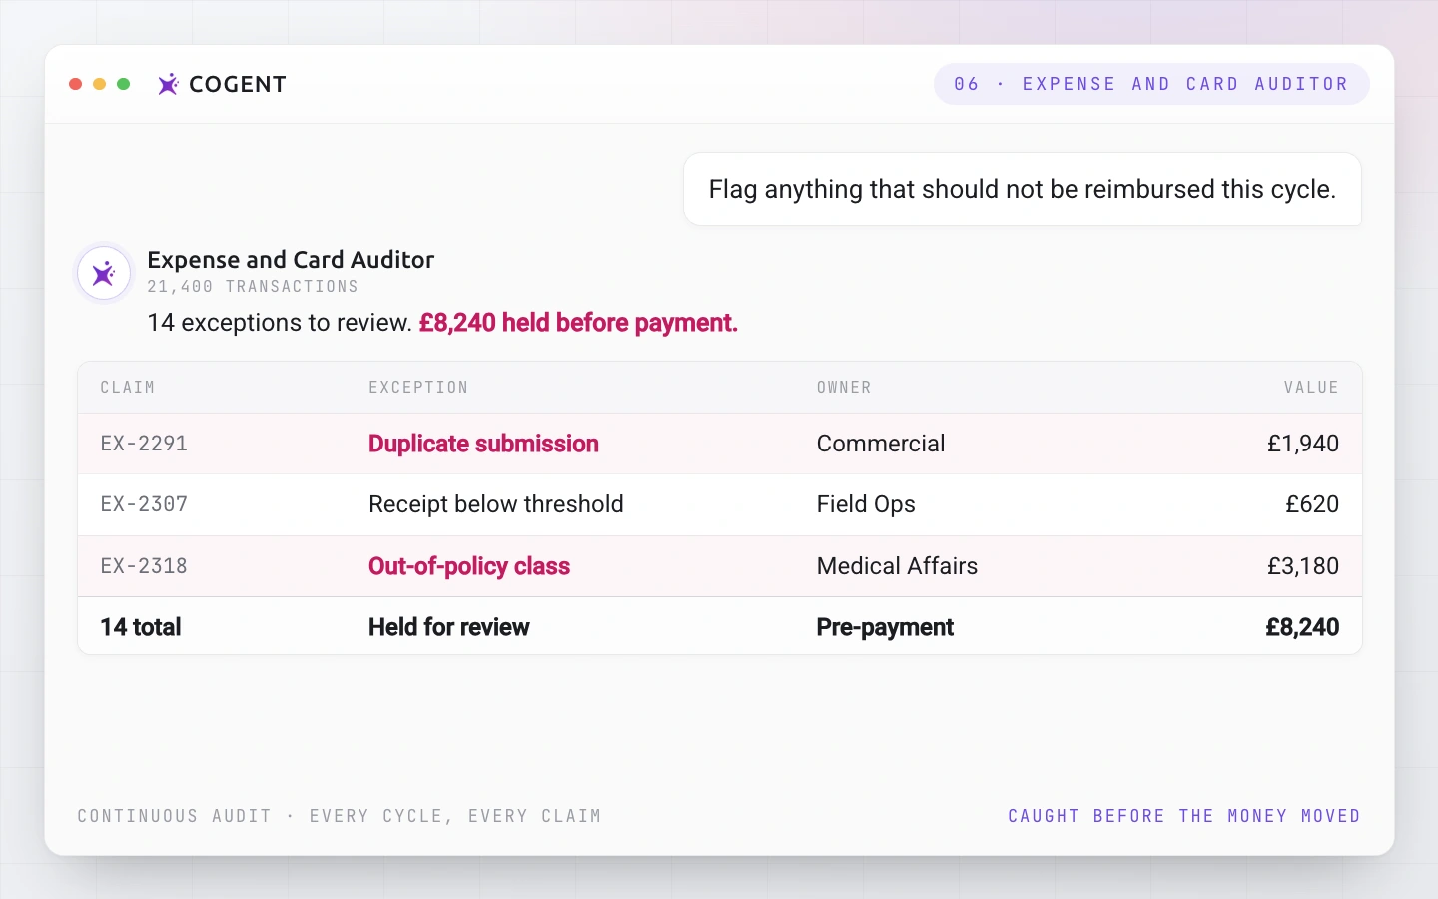Click the 'CAUGHT BEFORE THE MONEY MOVED' footer
Image resolution: width=1438 pixels, height=899 pixels.
(1184, 816)
